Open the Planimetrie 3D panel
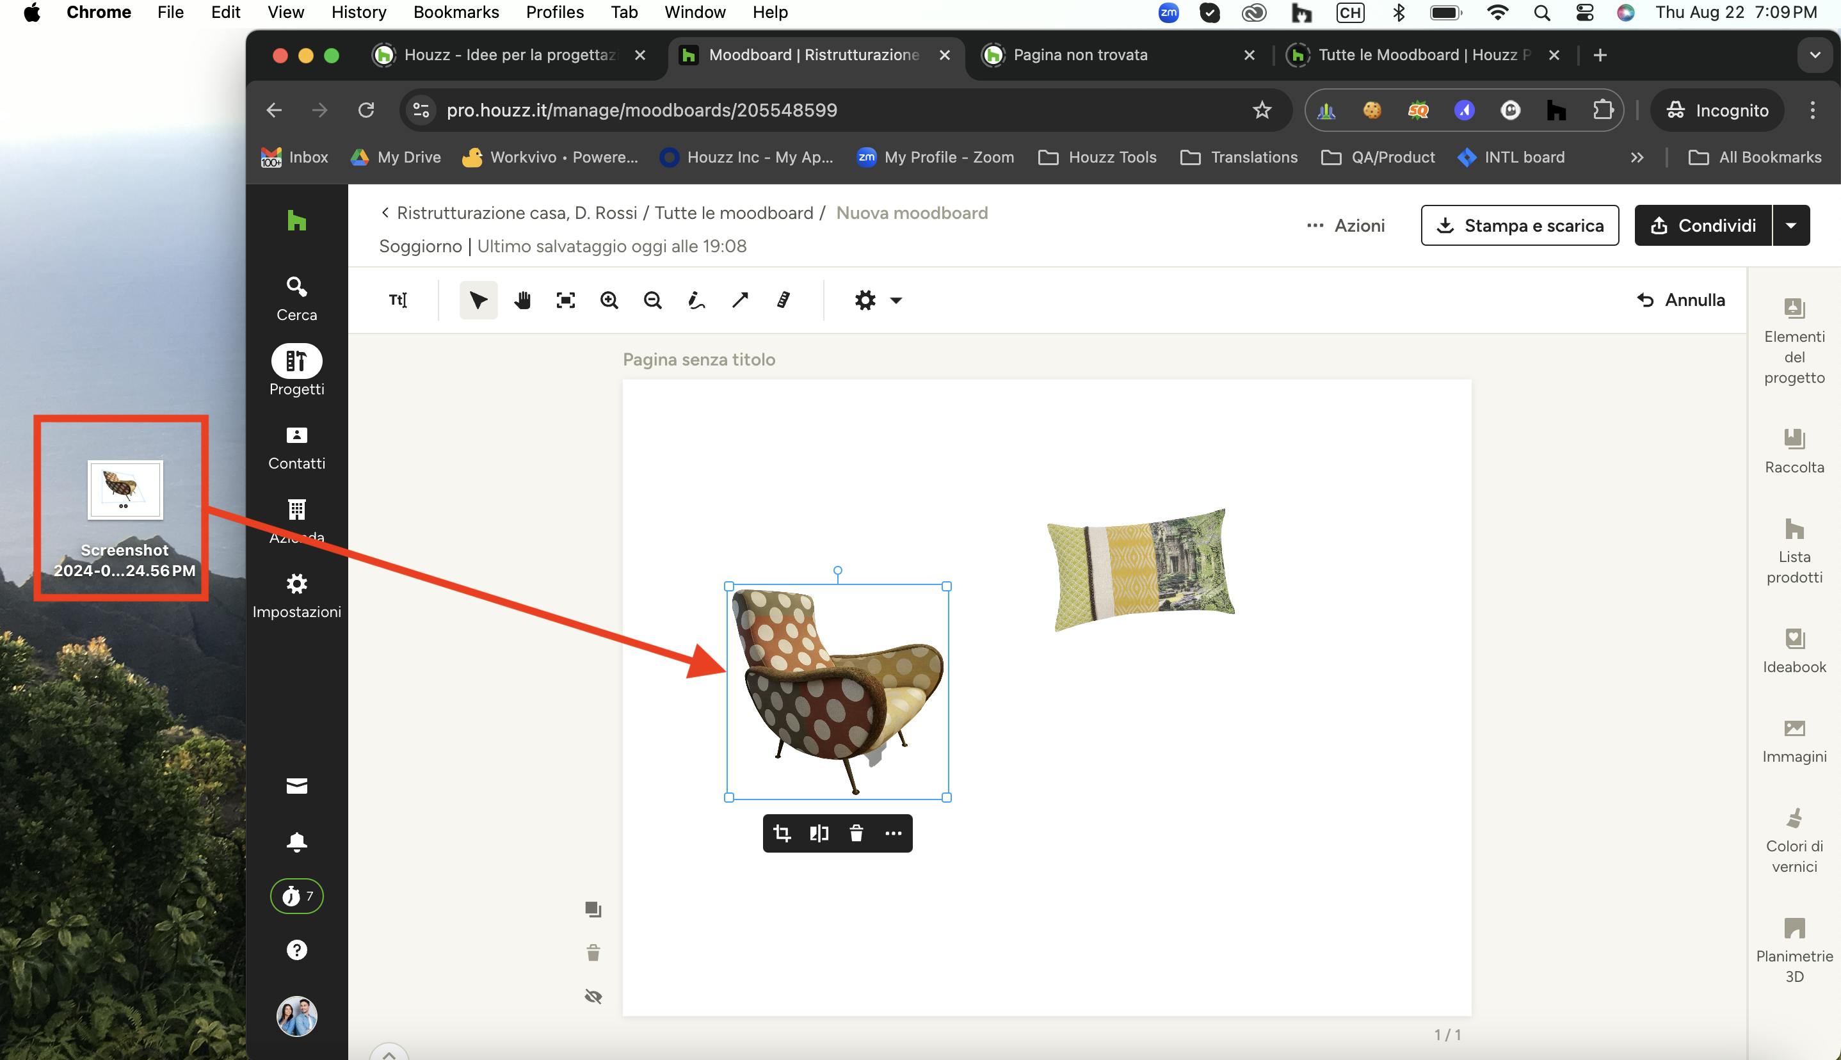 pyautogui.click(x=1794, y=950)
